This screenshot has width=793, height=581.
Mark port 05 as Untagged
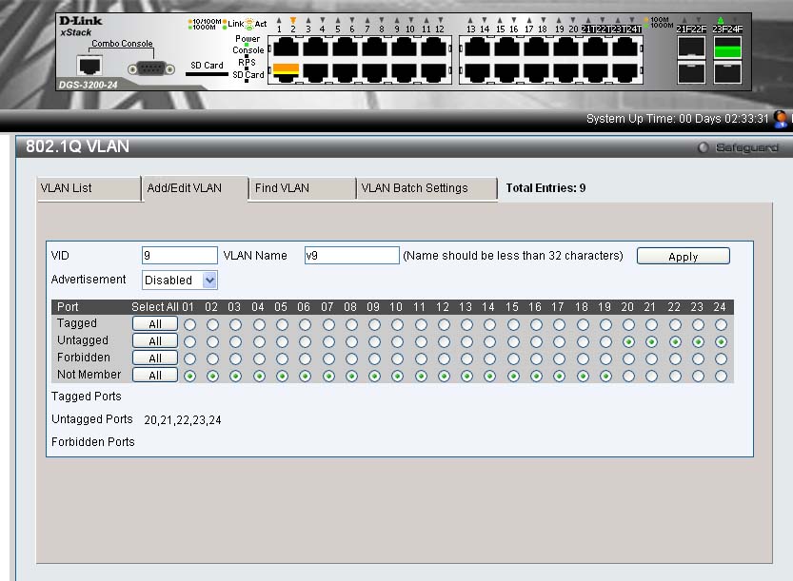pos(282,341)
